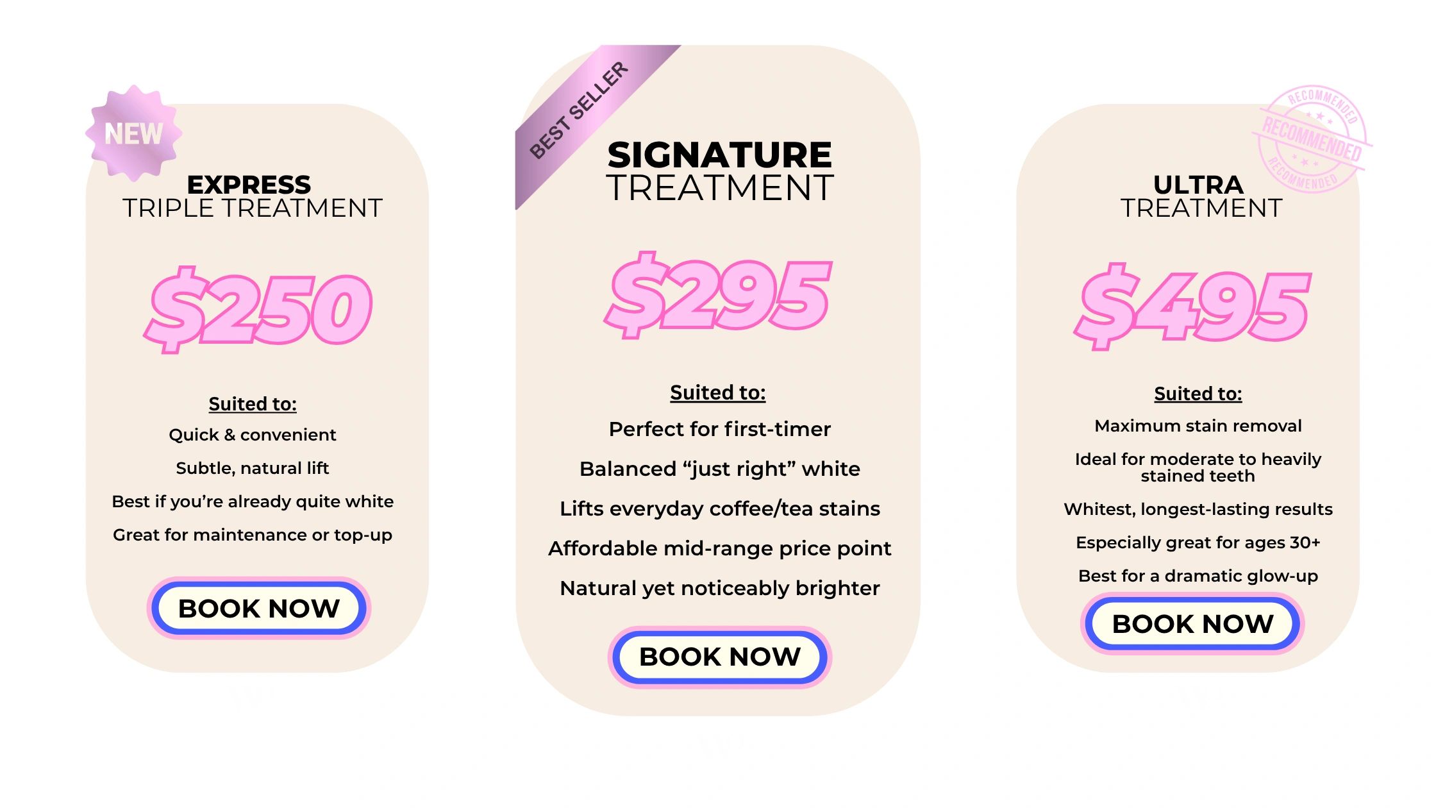Click the Suited to link in Ultra card
1436x808 pixels.
1198,394
